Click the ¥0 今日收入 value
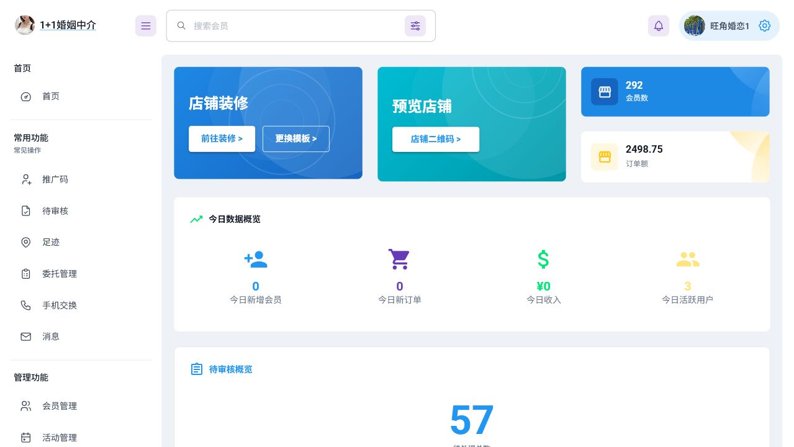Screen dimensions: 794x447 544,286
